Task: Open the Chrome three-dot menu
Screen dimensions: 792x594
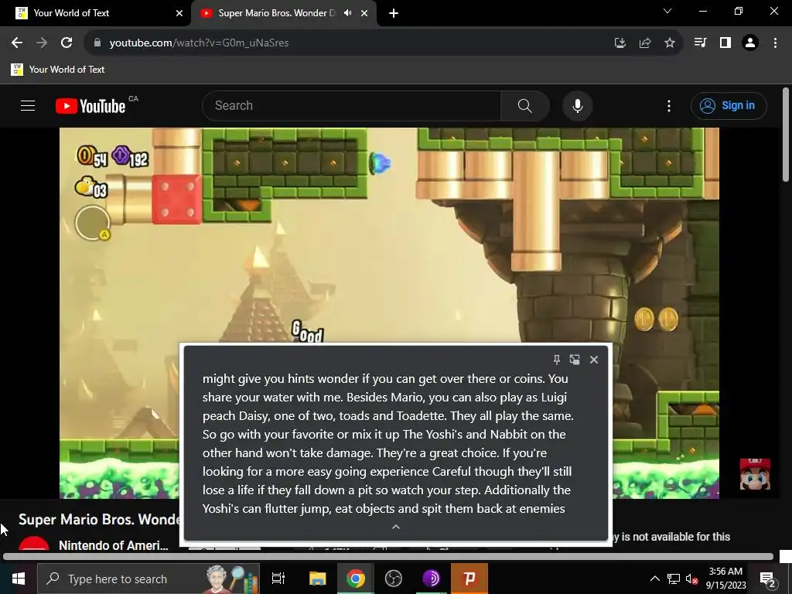Action: coord(775,43)
